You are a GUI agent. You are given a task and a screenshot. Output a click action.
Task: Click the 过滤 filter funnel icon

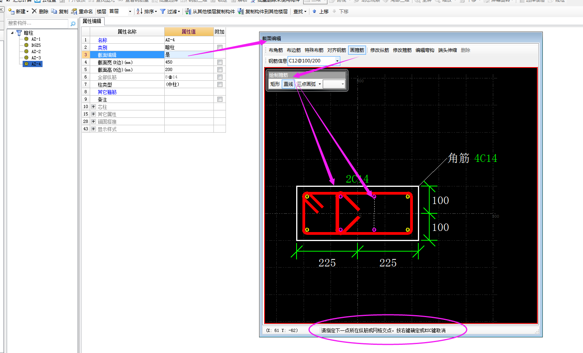point(163,11)
